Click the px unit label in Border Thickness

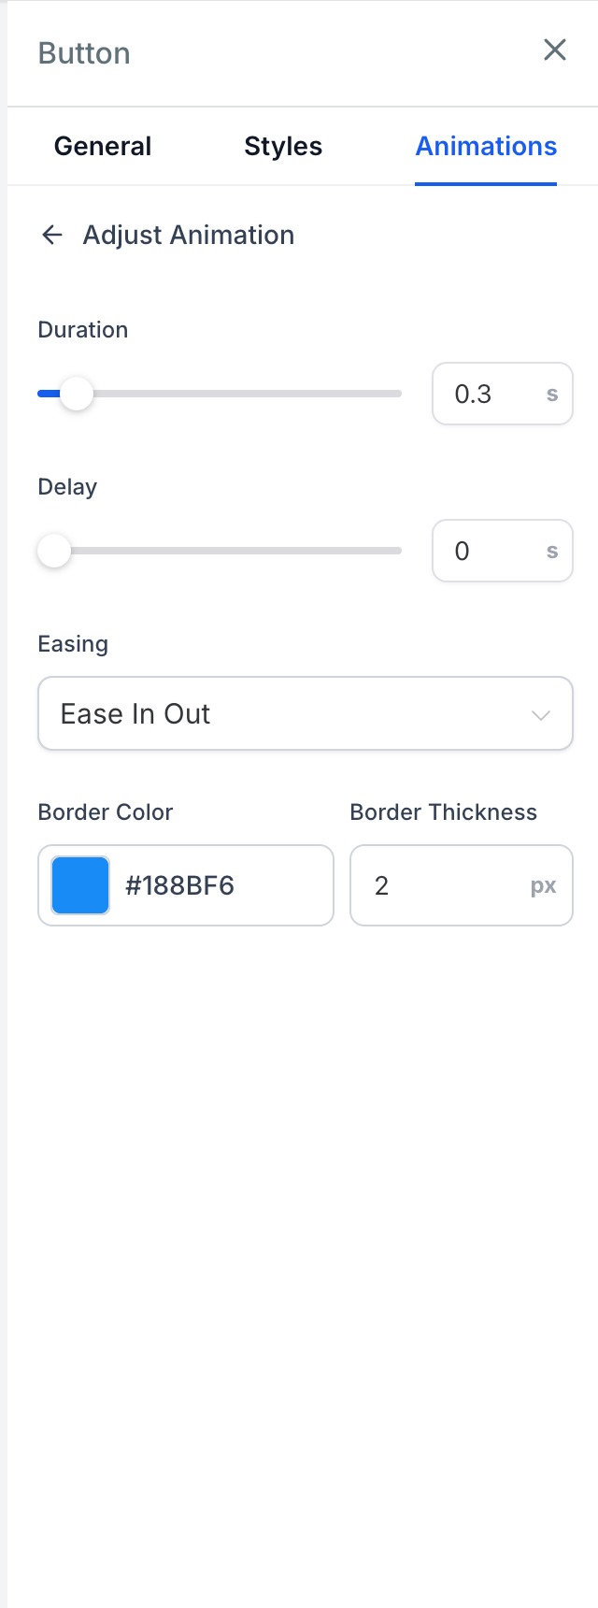[x=544, y=886]
